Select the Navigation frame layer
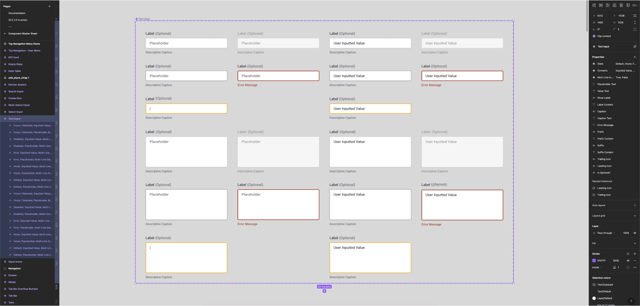Viewport: 640px width, 306px height. click(14, 268)
